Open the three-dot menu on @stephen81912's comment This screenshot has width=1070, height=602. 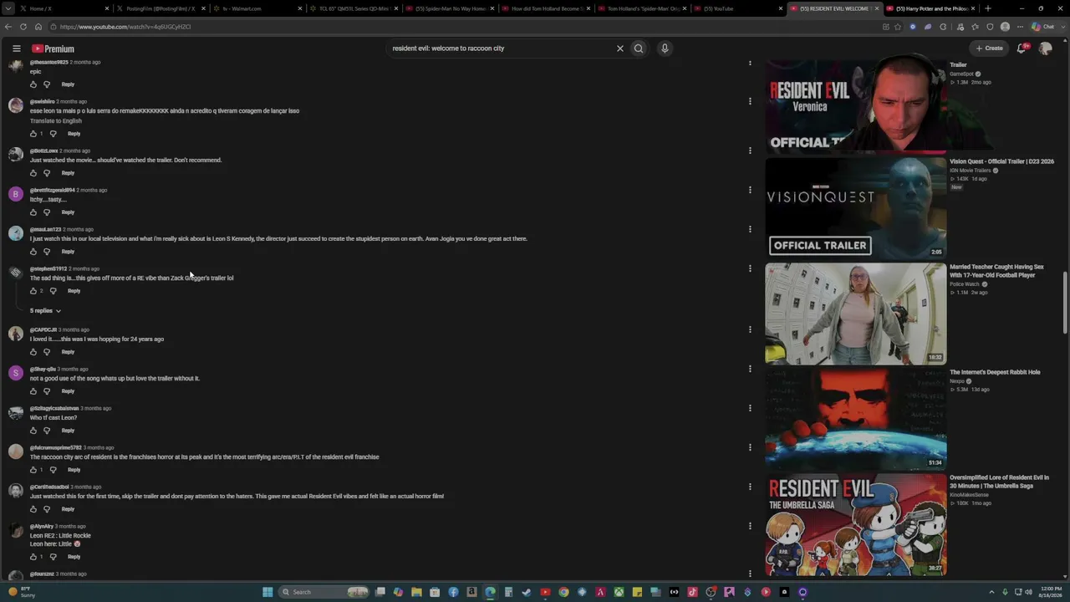[x=750, y=268]
